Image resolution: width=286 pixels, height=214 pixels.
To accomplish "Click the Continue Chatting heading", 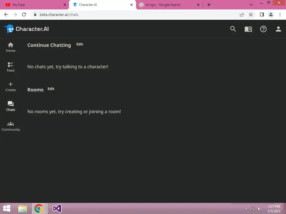I will (49, 45).
